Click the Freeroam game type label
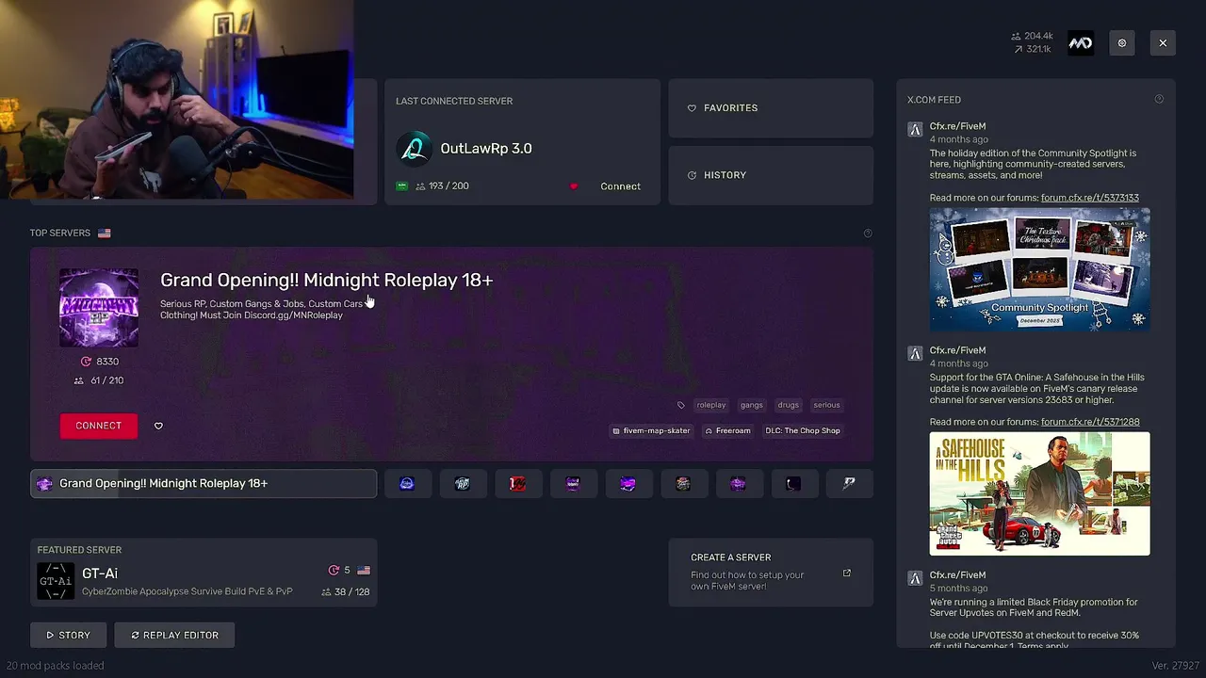Screen dimensions: 1206x678 pos(728,430)
